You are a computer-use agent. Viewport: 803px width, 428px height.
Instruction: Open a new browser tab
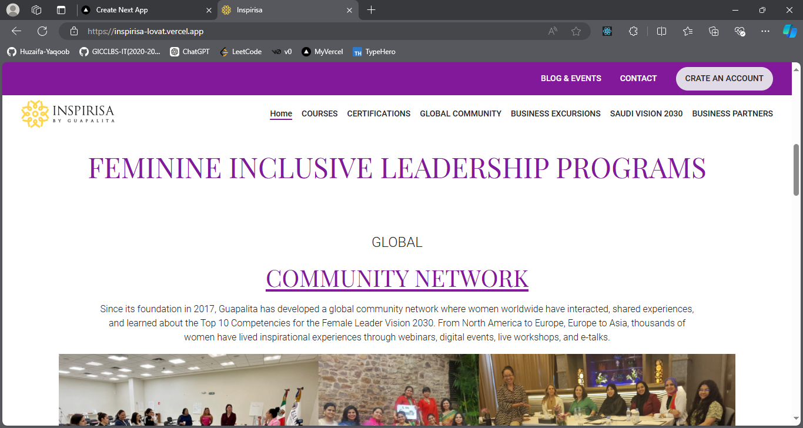pos(371,10)
